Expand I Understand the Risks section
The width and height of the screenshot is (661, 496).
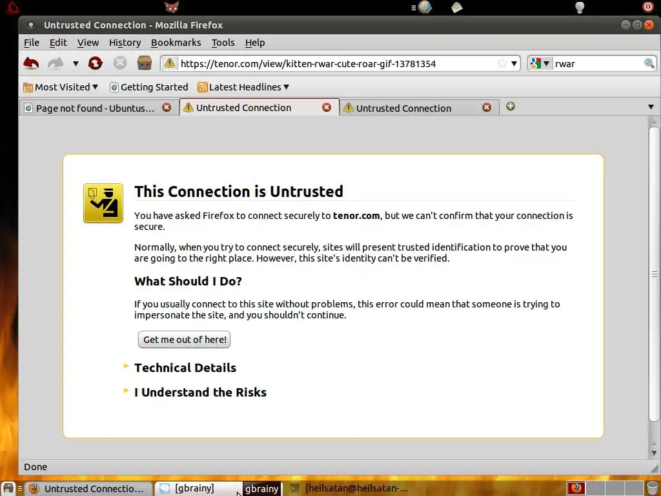tap(200, 392)
